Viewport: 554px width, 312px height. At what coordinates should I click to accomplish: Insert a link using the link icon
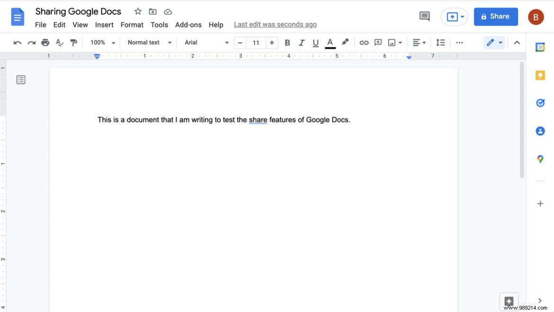(x=364, y=42)
